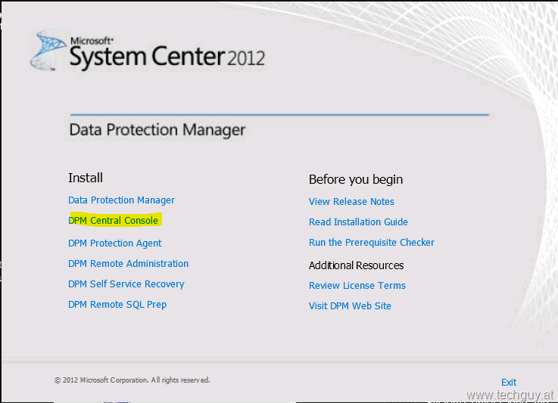The height and width of the screenshot is (403, 558).
Task: Click the Additional Resources heading
Action: 356,265
